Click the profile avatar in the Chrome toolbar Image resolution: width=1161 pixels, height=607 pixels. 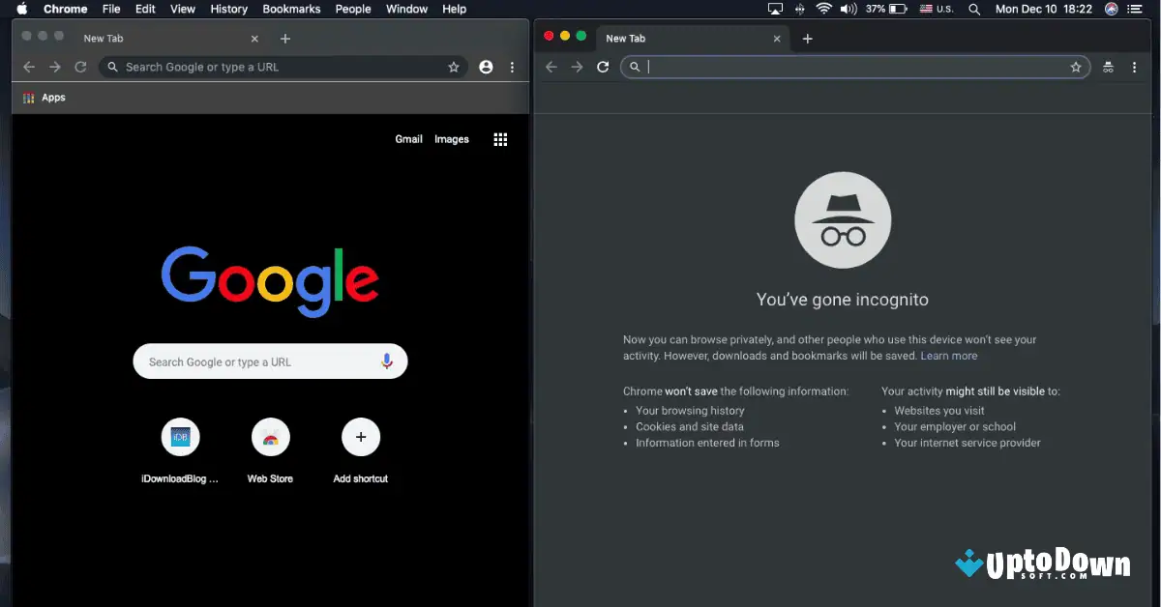486,67
